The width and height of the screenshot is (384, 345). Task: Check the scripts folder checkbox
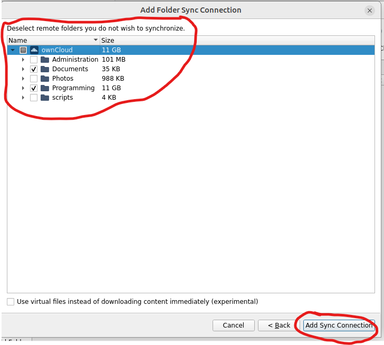click(34, 98)
